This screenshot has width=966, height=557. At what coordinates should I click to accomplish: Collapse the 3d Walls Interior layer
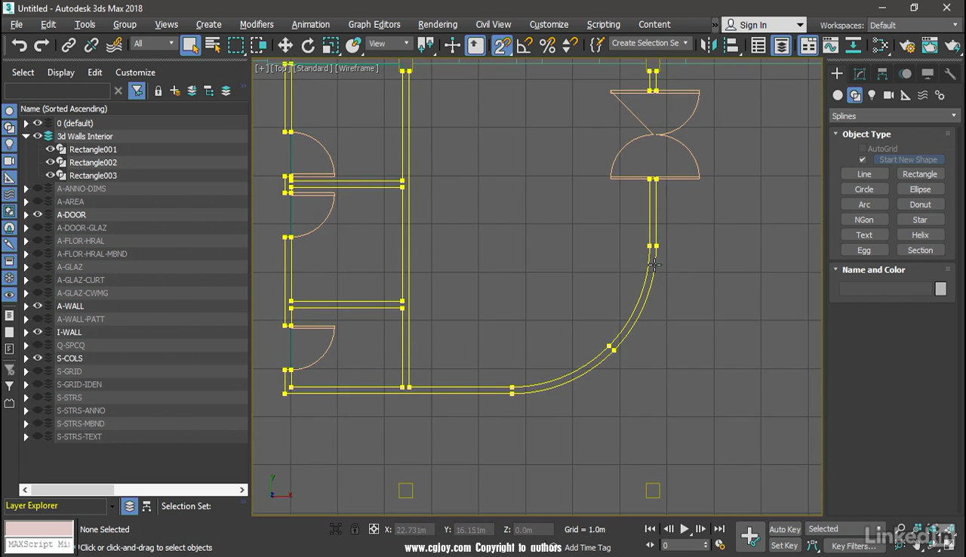26,137
